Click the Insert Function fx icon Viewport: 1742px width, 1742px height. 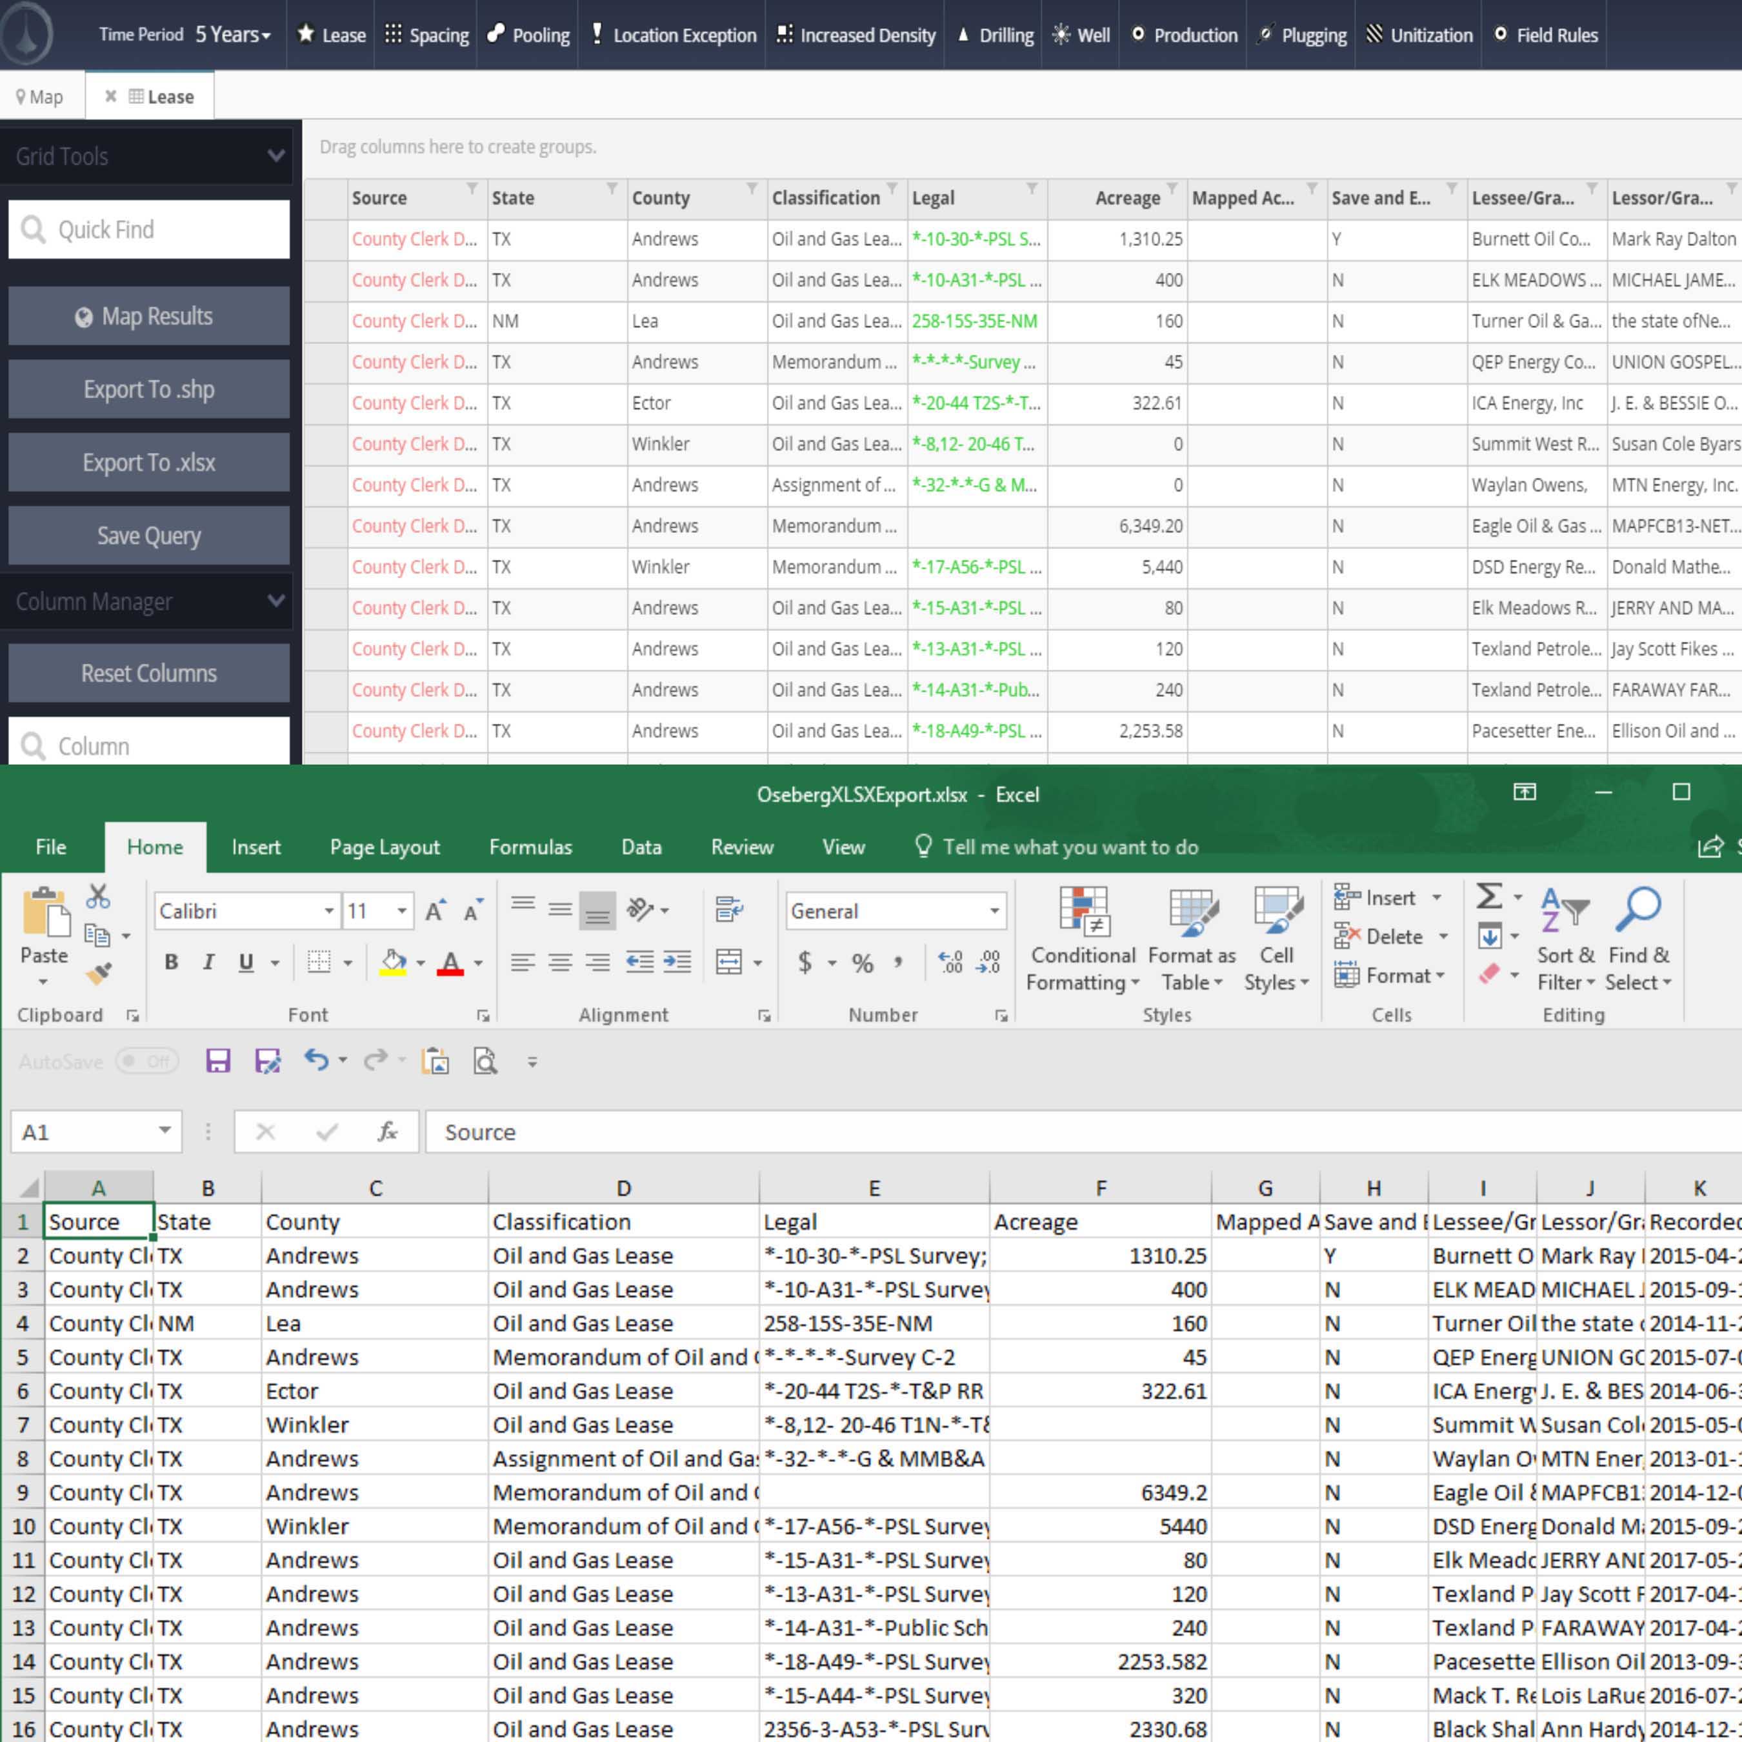[388, 1132]
